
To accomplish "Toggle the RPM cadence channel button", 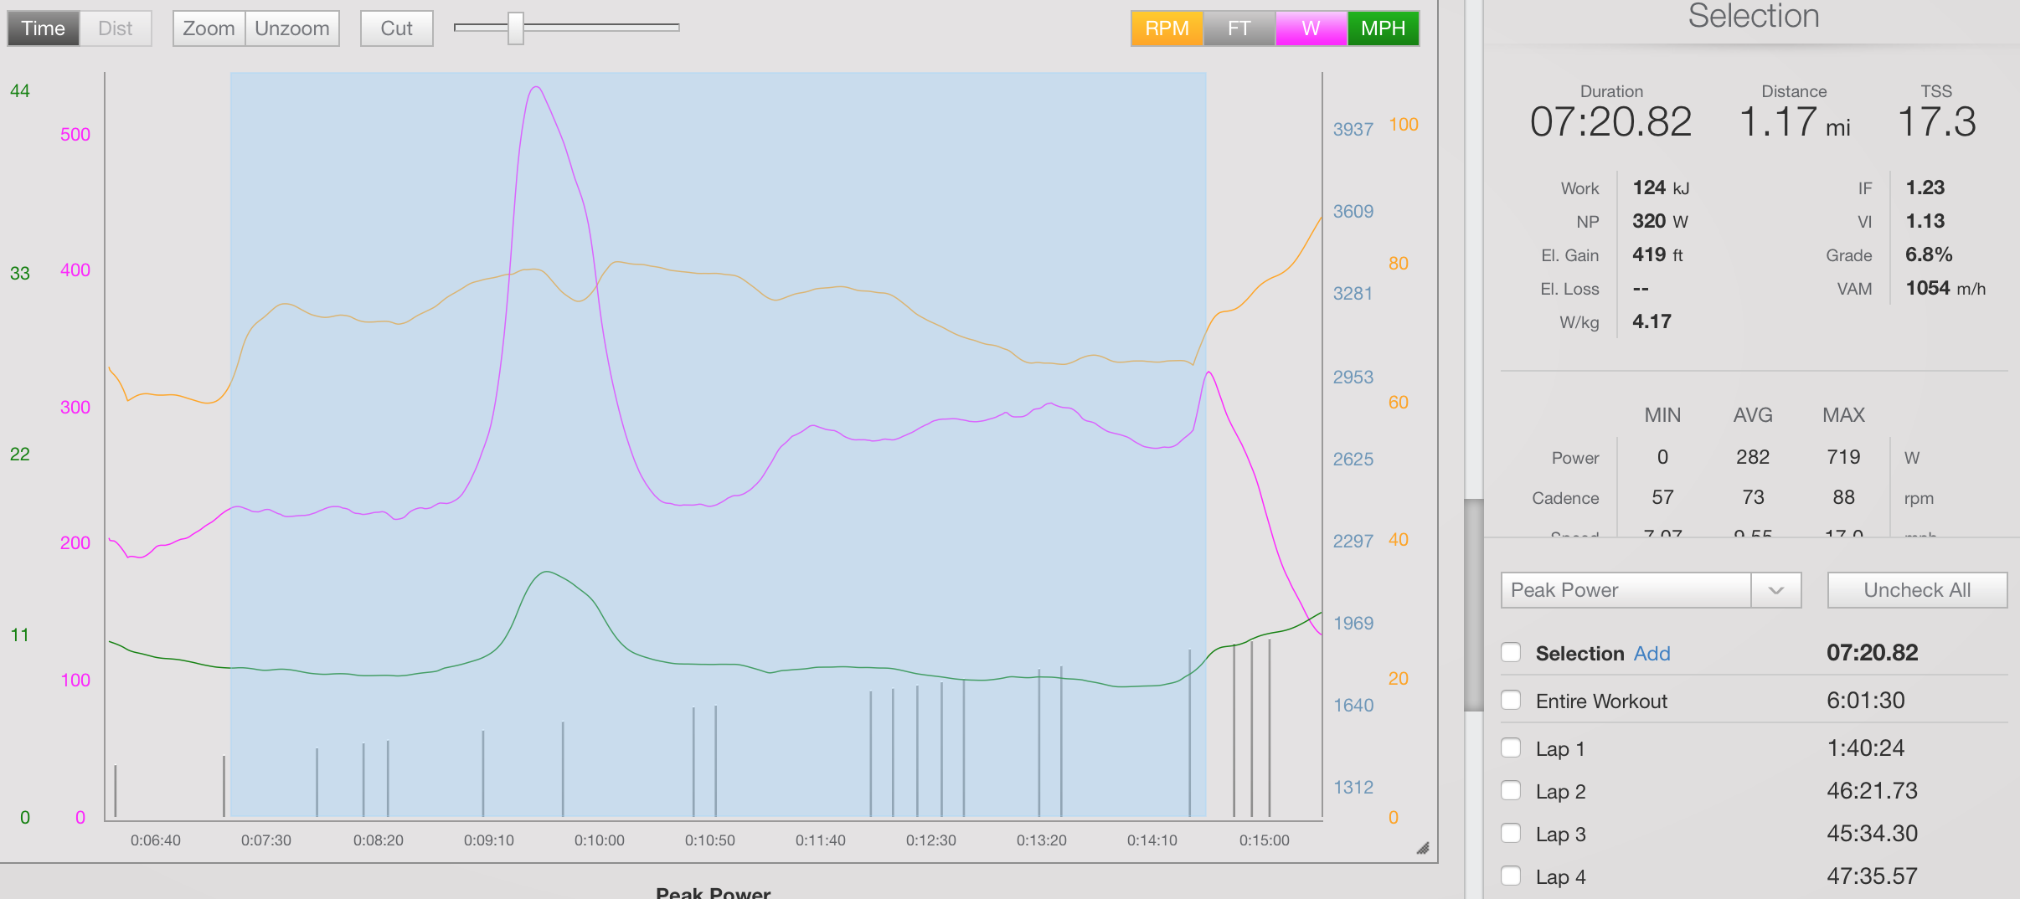I will [x=1167, y=28].
